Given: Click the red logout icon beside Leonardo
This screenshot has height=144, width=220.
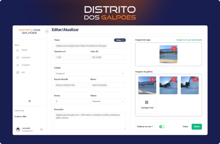Looking at the screenshot, I should (42, 130).
